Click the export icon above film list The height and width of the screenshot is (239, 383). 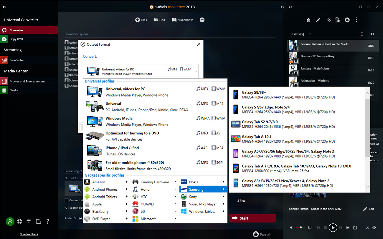(308, 20)
